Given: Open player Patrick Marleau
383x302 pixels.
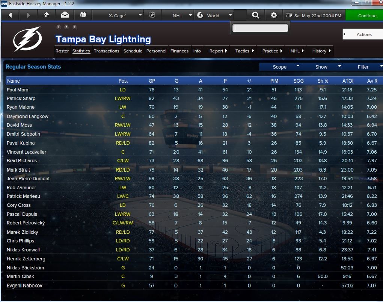Looking at the screenshot, I should click(23, 196).
